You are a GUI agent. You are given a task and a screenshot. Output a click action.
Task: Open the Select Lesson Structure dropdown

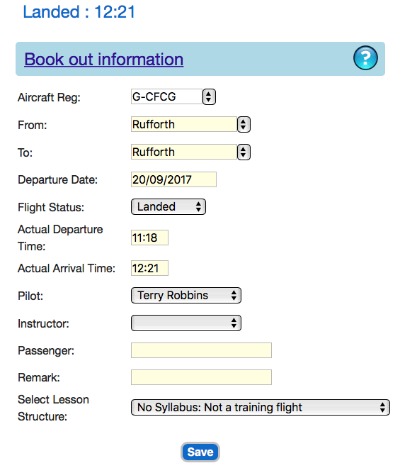(261, 408)
